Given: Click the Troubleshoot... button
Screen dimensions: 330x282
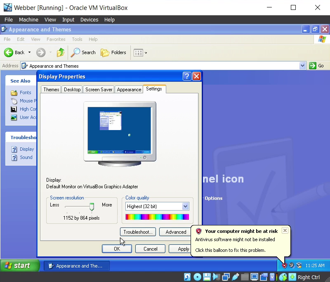Looking at the screenshot, I should (x=138, y=232).
